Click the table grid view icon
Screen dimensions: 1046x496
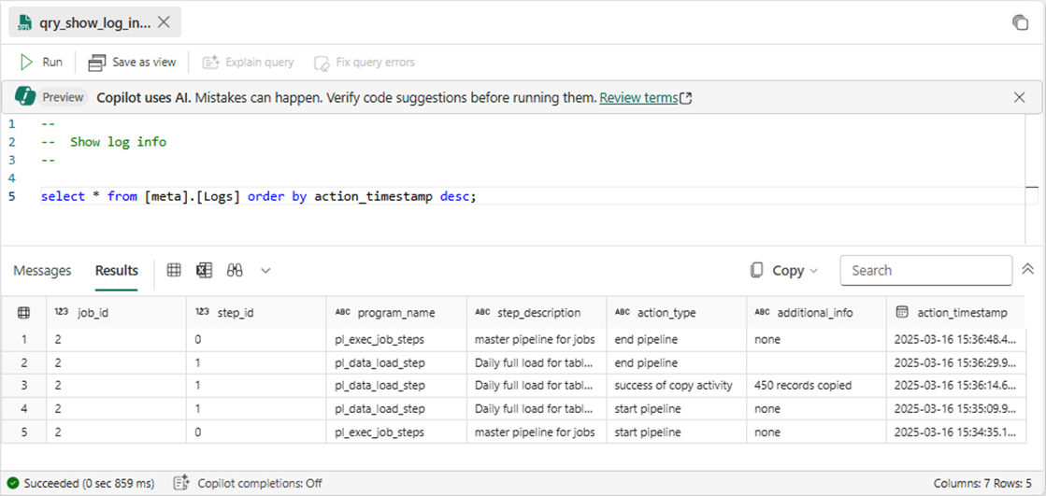click(x=174, y=270)
